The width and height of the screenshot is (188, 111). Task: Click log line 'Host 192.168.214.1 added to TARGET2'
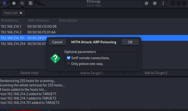[x=28, y=98]
